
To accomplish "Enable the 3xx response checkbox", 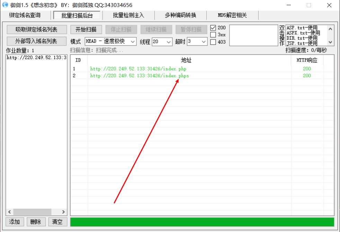I will click(x=213, y=35).
